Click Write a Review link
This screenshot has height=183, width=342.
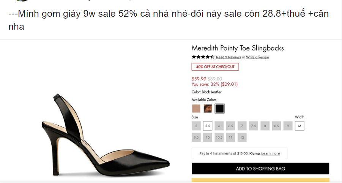[x=257, y=57]
